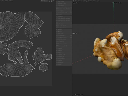This screenshot has height=96, width=128.
Task: Open the Project dropdown in the UV editor
Action: (45, 1)
